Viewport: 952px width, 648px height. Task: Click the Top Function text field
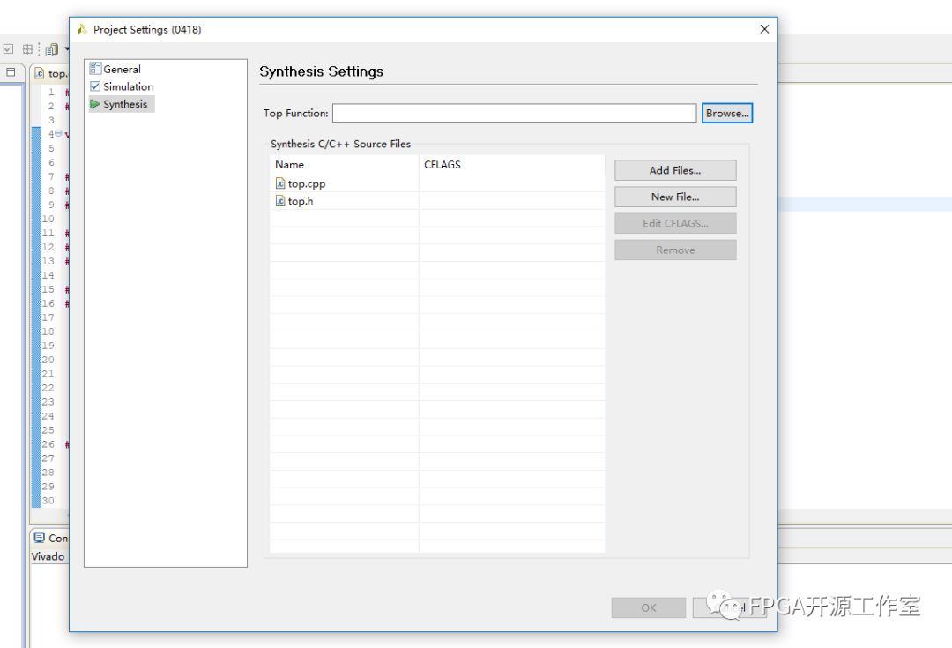[x=514, y=114]
